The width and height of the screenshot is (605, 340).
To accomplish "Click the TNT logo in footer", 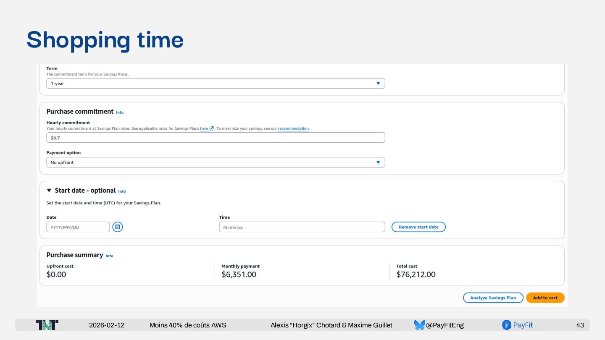I will pyautogui.click(x=47, y=325).
